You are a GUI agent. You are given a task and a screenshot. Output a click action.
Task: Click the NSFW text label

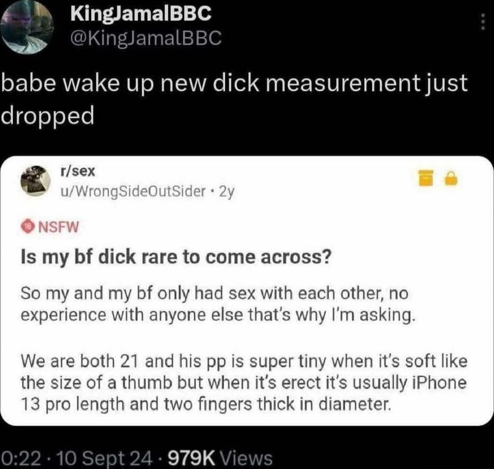(x=58, y=227)
